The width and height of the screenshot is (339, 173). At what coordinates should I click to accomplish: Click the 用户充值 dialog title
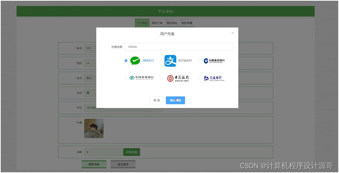tap(167, 34)
